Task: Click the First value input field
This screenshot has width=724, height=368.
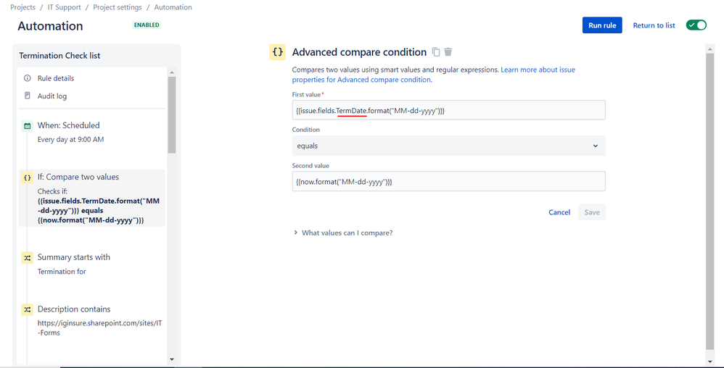Action: click(448, 110)
